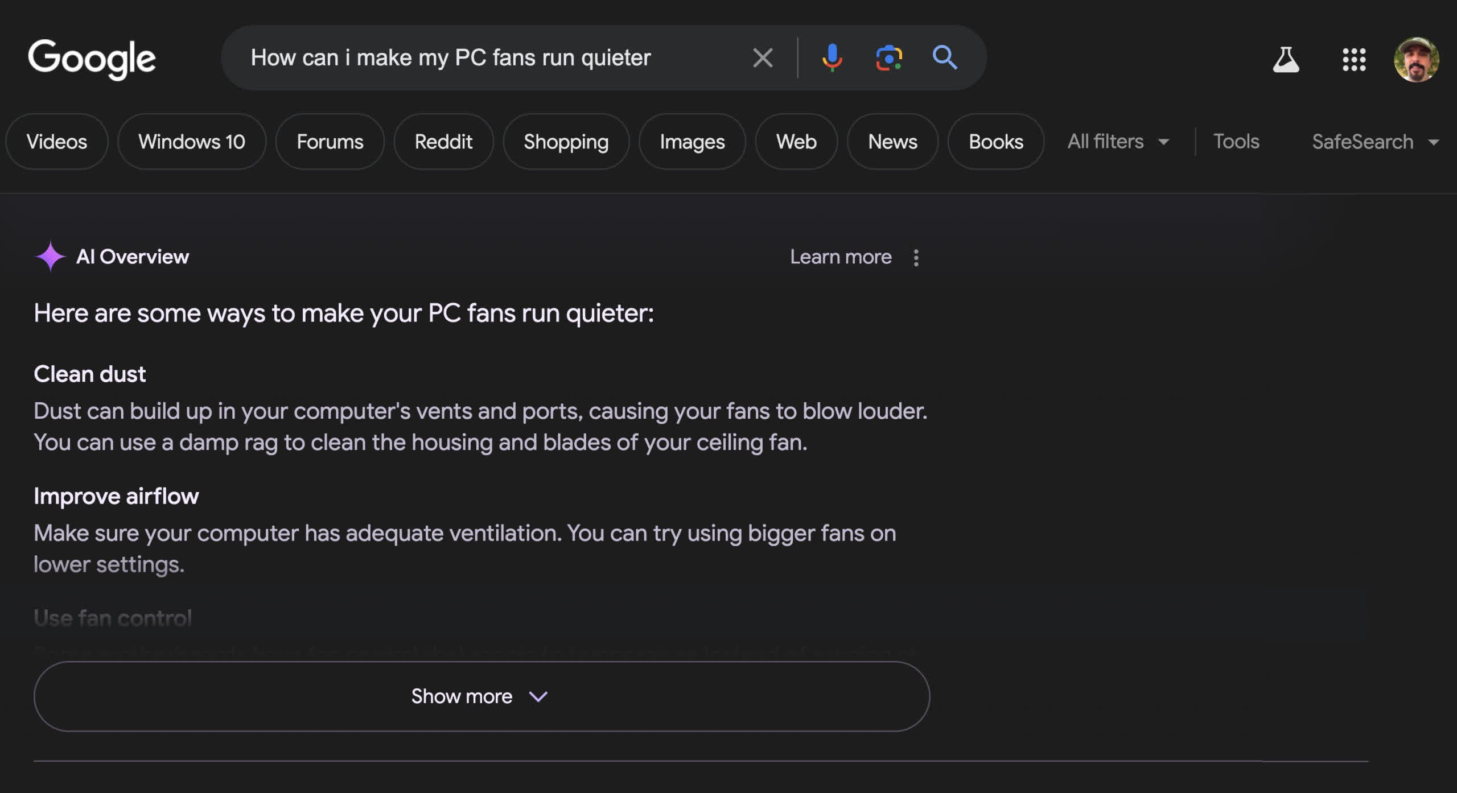Go to Google homepage via logo
This screenshot has height=793, width=1457.
coord(92,59)
